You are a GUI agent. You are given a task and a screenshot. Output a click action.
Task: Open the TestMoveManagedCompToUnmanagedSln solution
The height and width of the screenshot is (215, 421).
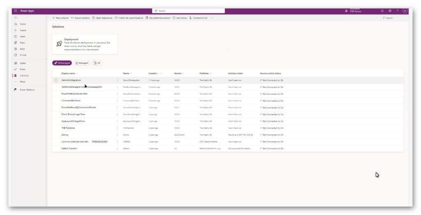[82, 87]
